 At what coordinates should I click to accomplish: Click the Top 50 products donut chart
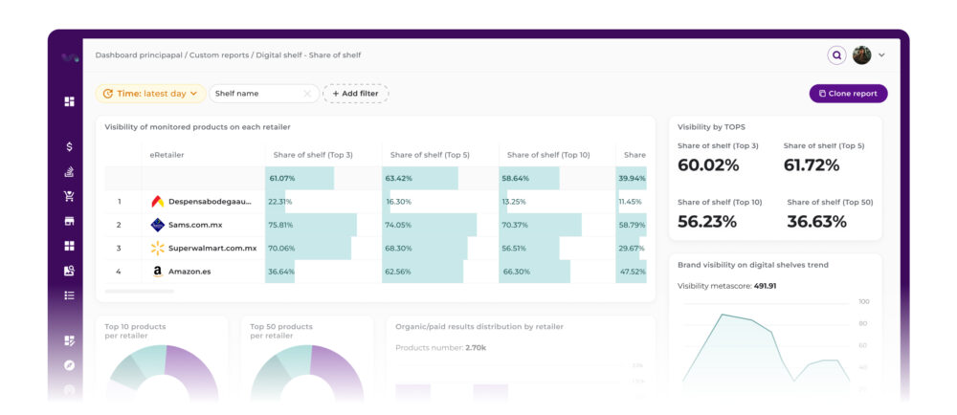coord(307,373)
